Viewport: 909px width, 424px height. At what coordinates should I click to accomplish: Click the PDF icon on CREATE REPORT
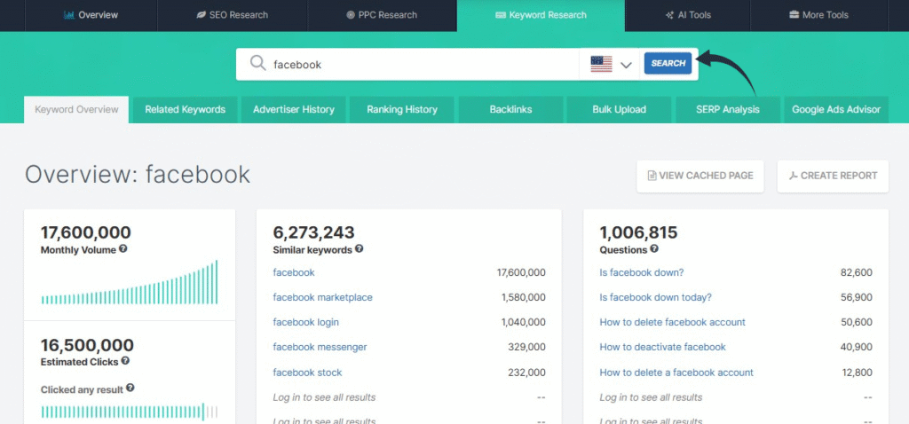point(794,176)
